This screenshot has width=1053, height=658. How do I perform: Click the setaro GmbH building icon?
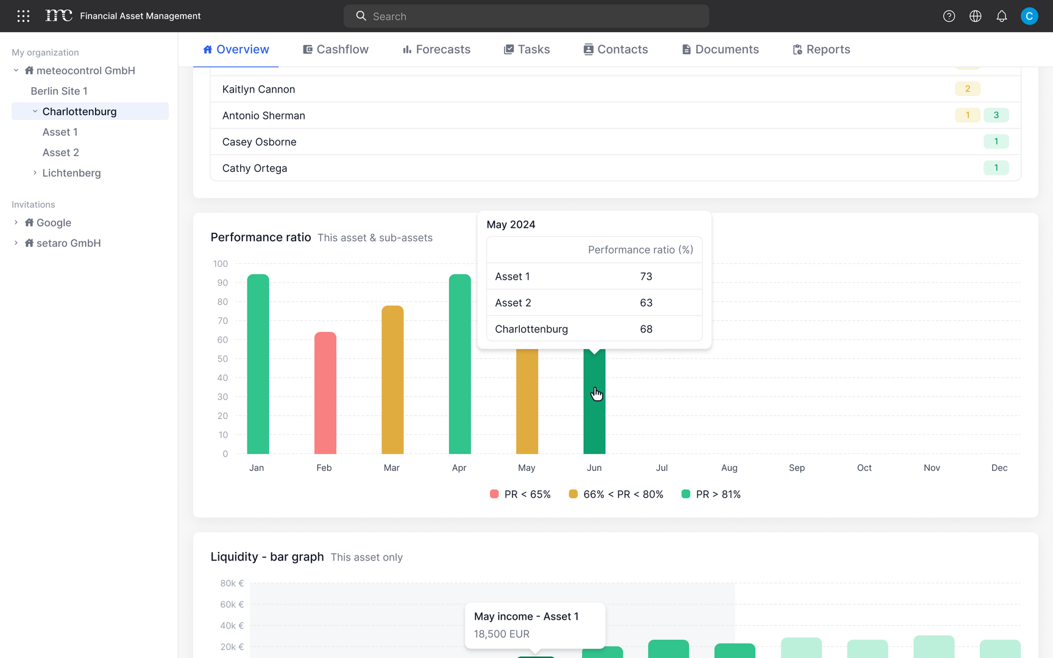pyautogui.click(x=29, y=243)
